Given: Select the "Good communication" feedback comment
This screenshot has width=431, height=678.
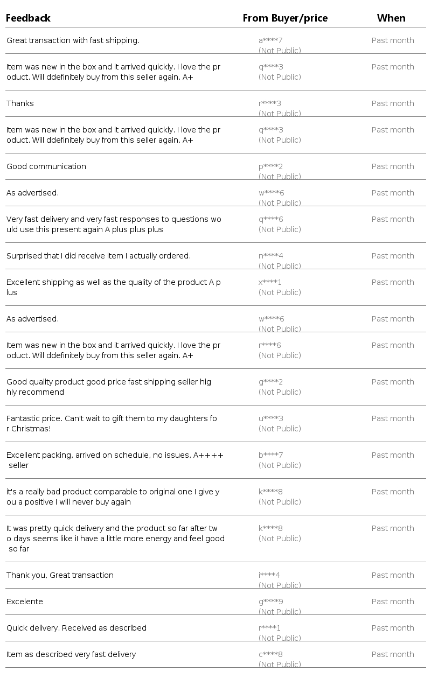Looking at the screenshot, I should [46, 166].
